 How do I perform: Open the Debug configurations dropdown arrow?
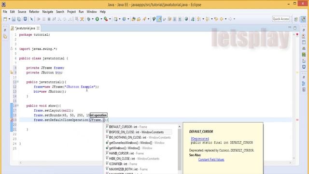pos(93,19)
